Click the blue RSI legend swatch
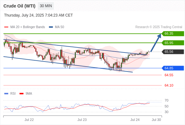The height and width of the screenshot is (125, 185). [x=6, y=94]
